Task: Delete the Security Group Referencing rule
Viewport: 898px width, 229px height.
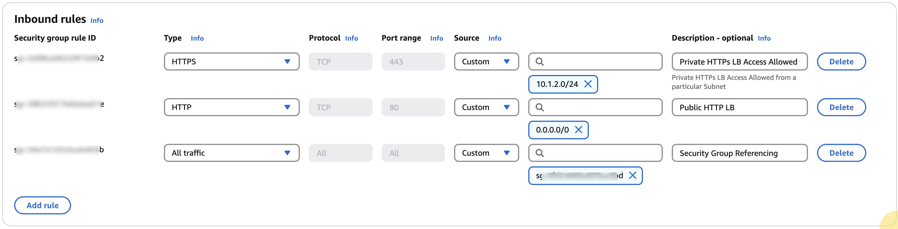Action: [841, 153]
